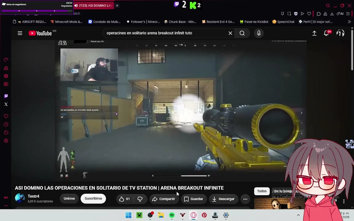
Task: Click the GX logo in sidebar
Action: tap(6, 198)
